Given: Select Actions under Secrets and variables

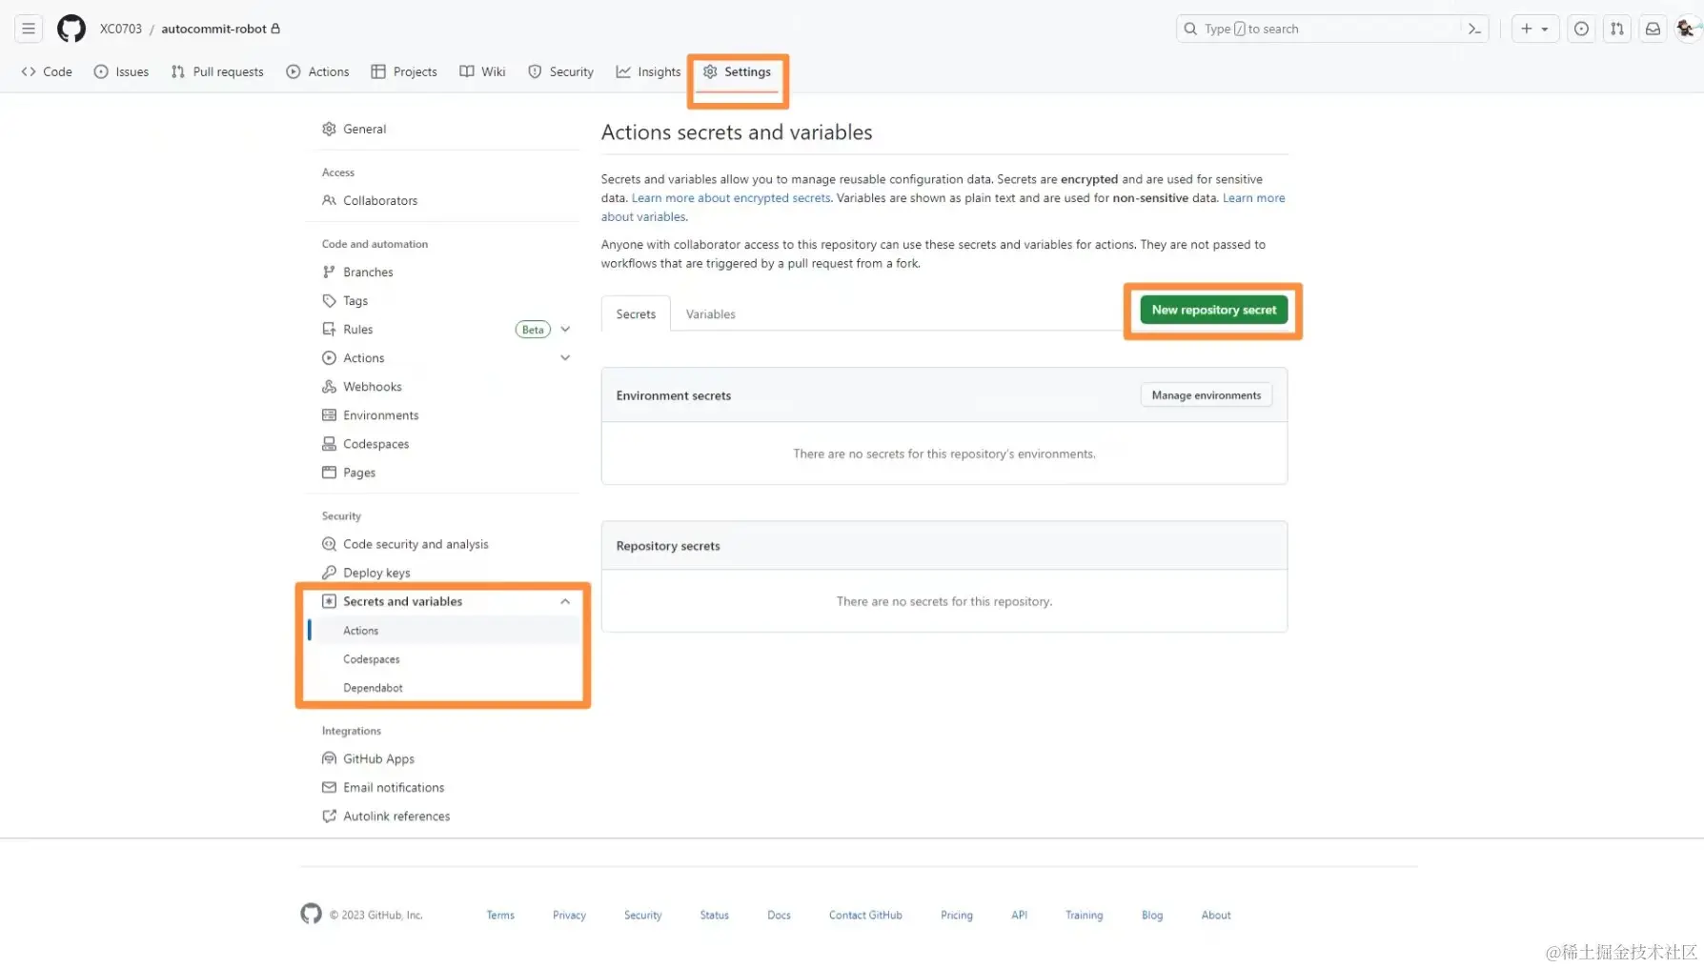Looking at the screenshot, I should tap(361, 630).
